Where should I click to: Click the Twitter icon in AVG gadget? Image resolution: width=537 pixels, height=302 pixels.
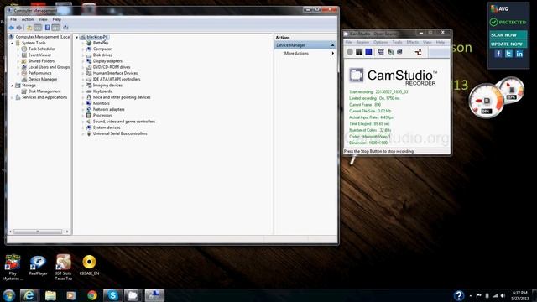[509, 54]
